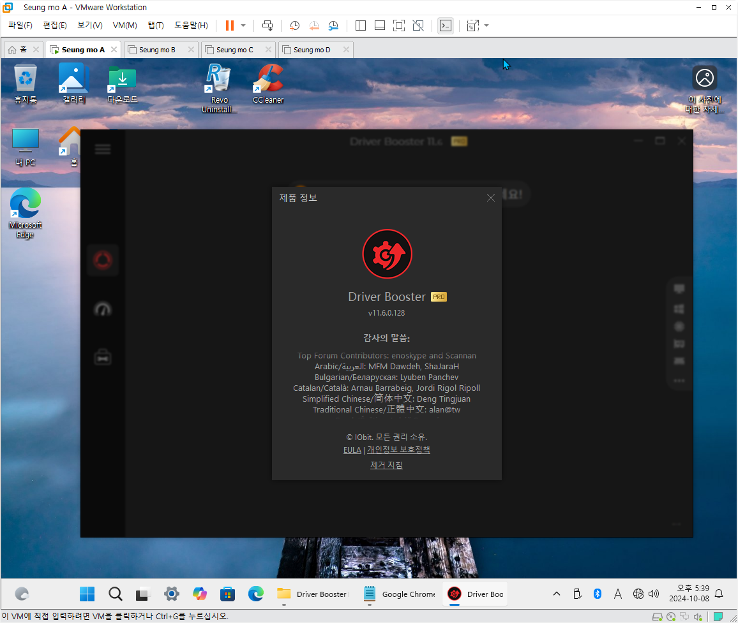Viewport: 738px width, 623px height.
Task: Select the CCleaner desktop shortcut
Action: (x=268, y=84)
